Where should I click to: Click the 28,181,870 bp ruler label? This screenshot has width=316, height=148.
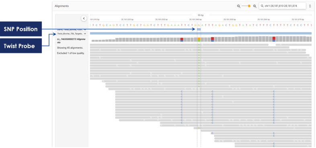[298, 20]
